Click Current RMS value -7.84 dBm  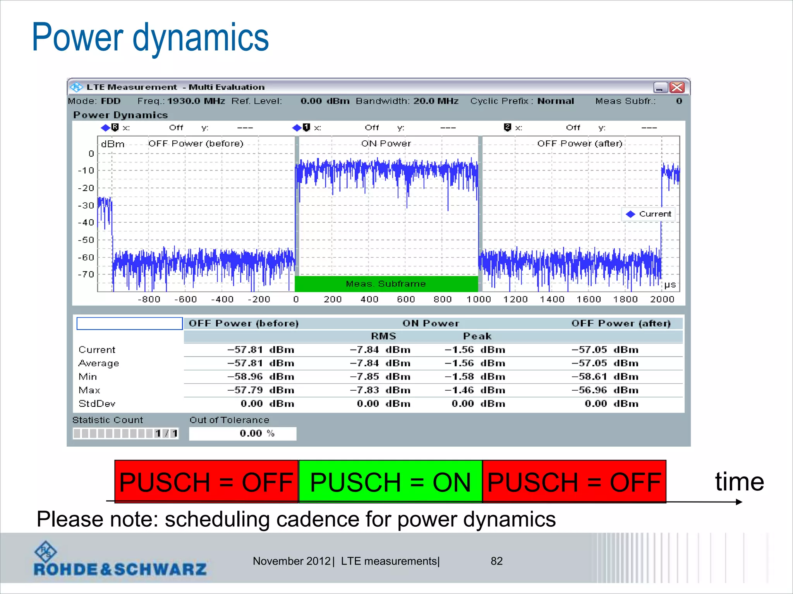380,350
